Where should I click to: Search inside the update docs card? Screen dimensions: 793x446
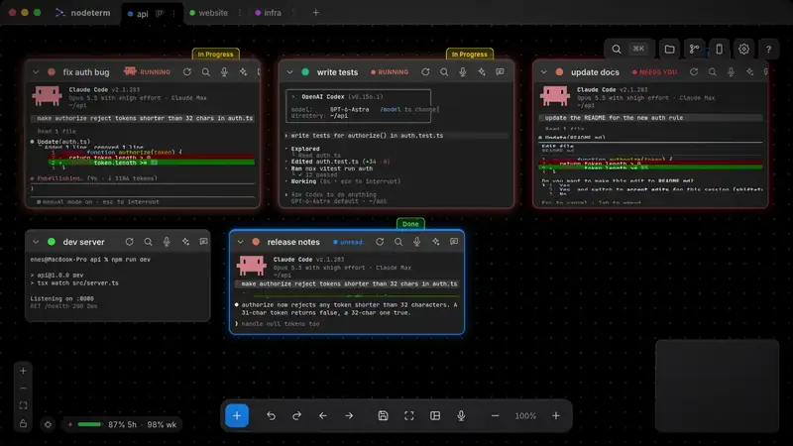712,72
